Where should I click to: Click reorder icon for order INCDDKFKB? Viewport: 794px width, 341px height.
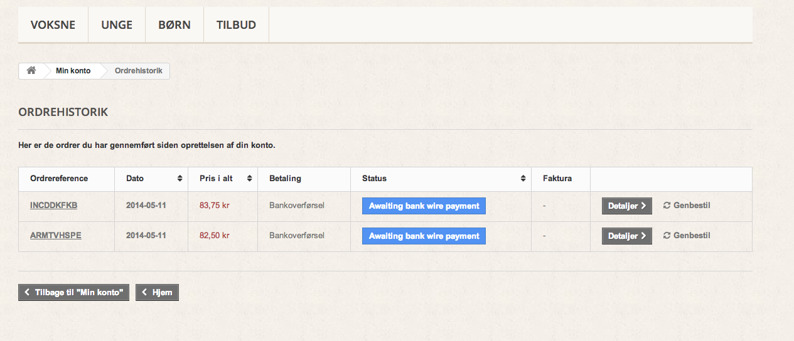pos(667,206)
